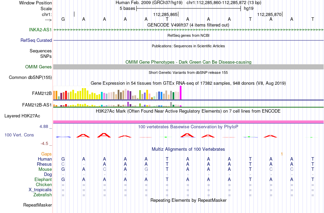This screenshot has width=324, height=213.
Task: Select the OMIM Genes gray bar
Action: click(x=189, y=67)
